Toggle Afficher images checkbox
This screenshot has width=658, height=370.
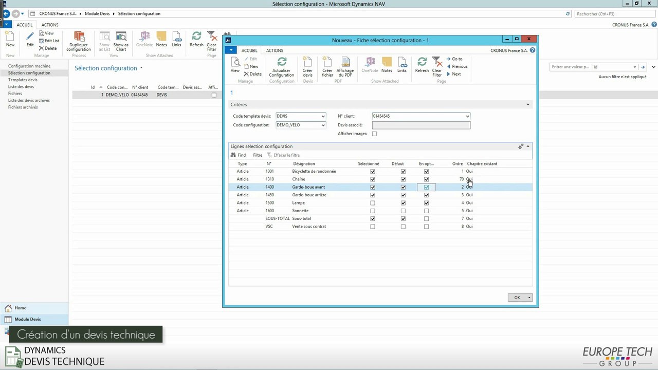pos(374,134)
